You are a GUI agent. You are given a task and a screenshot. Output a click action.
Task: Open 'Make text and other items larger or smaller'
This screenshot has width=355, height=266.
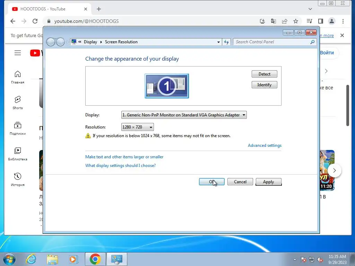[x=124, y=157]
